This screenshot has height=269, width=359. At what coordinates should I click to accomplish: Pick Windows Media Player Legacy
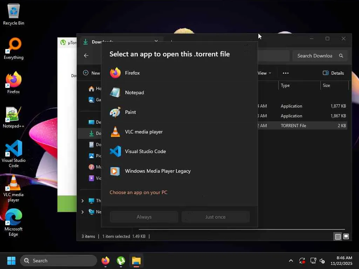[x=179, y=171]
